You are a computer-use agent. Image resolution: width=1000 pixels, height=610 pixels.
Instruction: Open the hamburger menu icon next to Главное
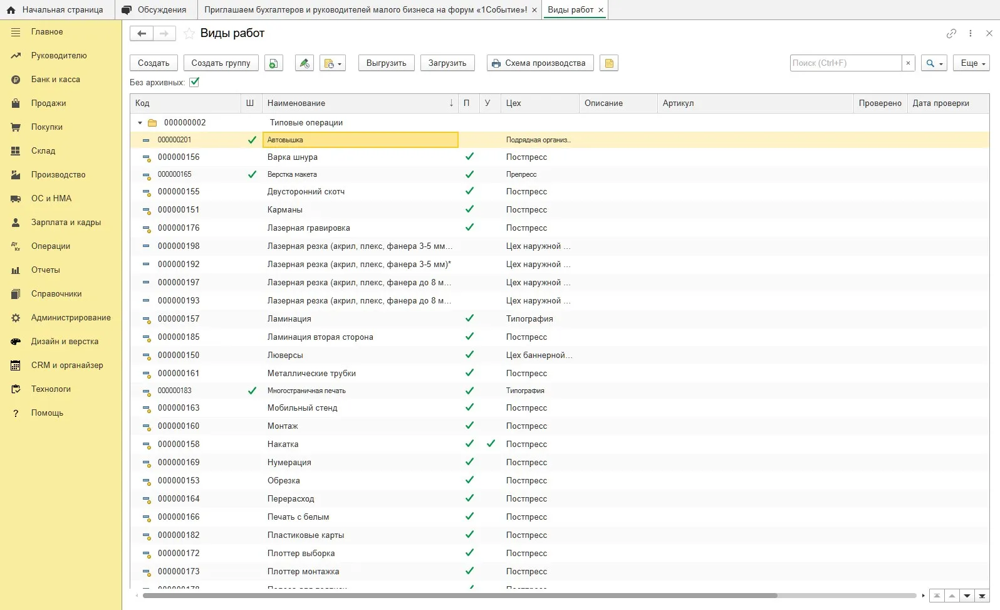point(16,32)
